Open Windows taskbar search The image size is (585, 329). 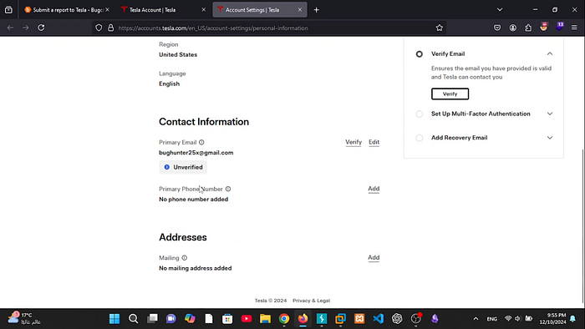tap(133, 319)
